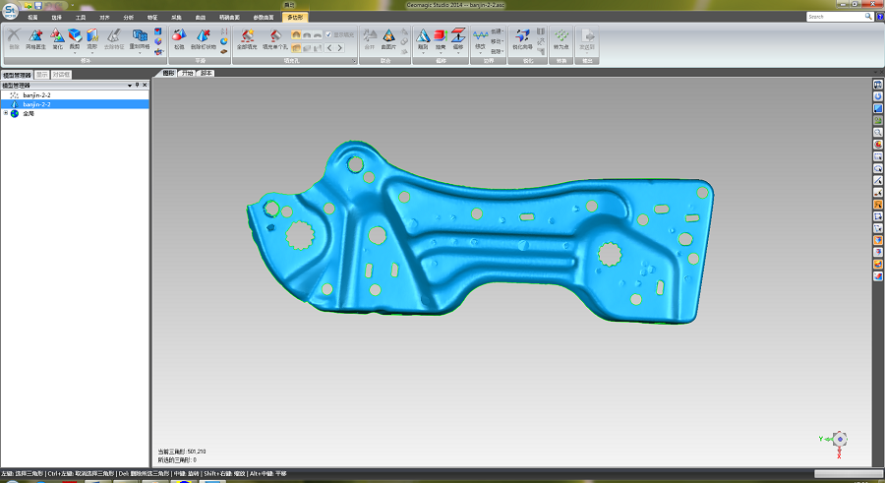Switch to the 开始 viewport tab

187,74
